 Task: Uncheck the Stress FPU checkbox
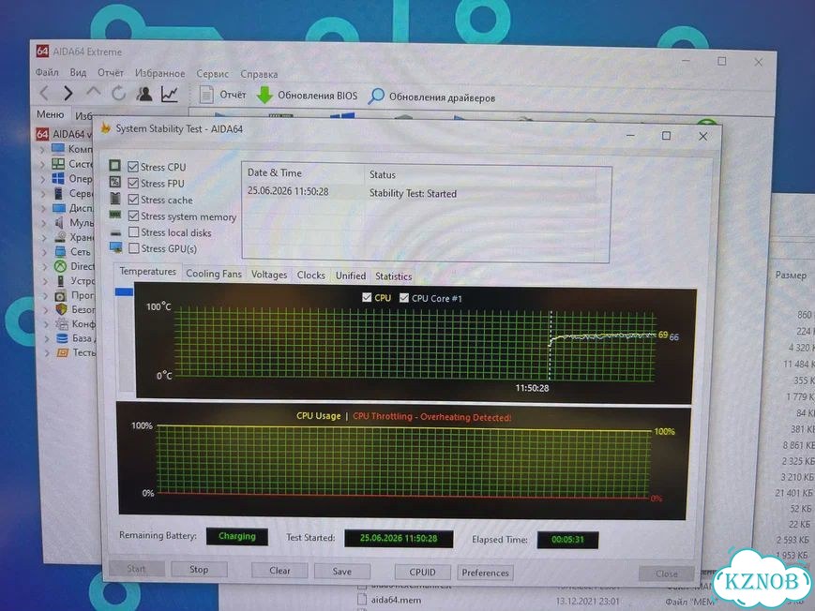[x=133, y=183]
